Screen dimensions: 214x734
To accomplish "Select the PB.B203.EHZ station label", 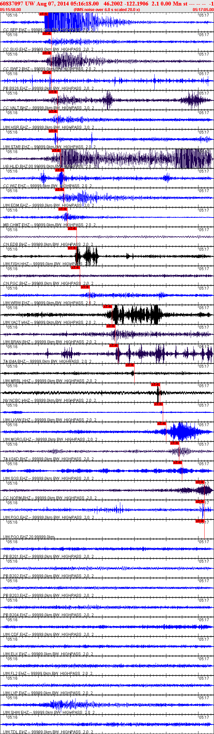I will click(x=48, y=596).
